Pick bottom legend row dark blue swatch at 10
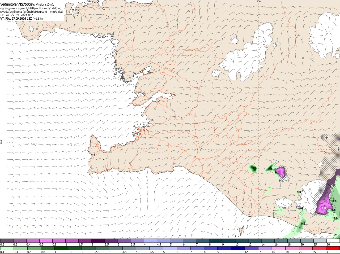340x254 pixels. pos(238,248)
